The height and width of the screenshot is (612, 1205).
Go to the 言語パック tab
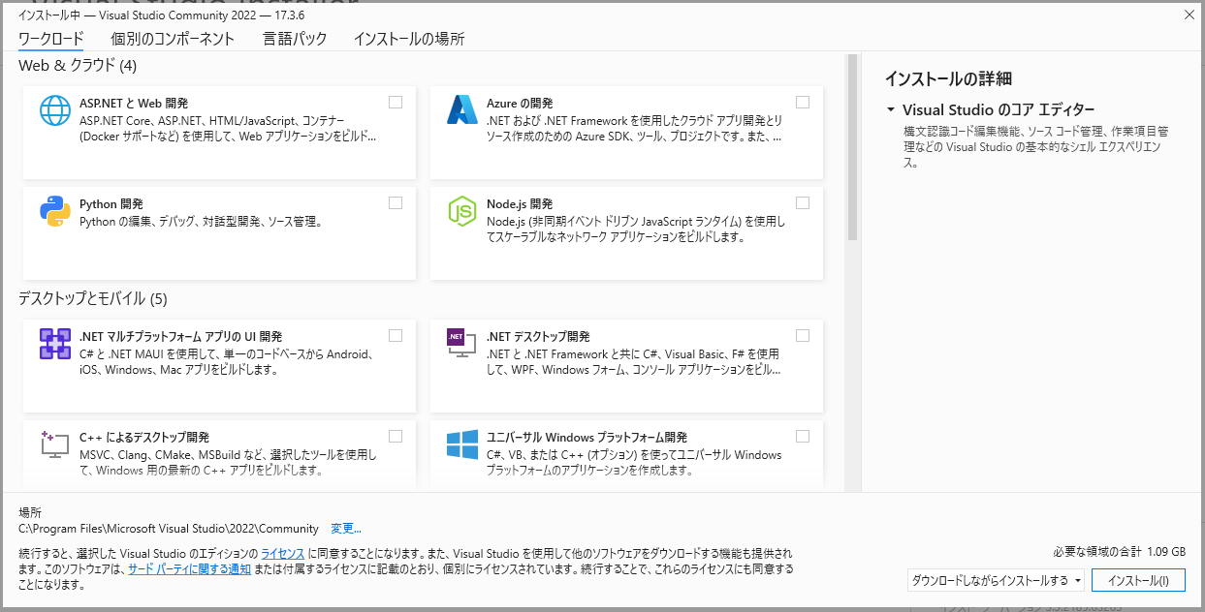(x=295, y=39)
